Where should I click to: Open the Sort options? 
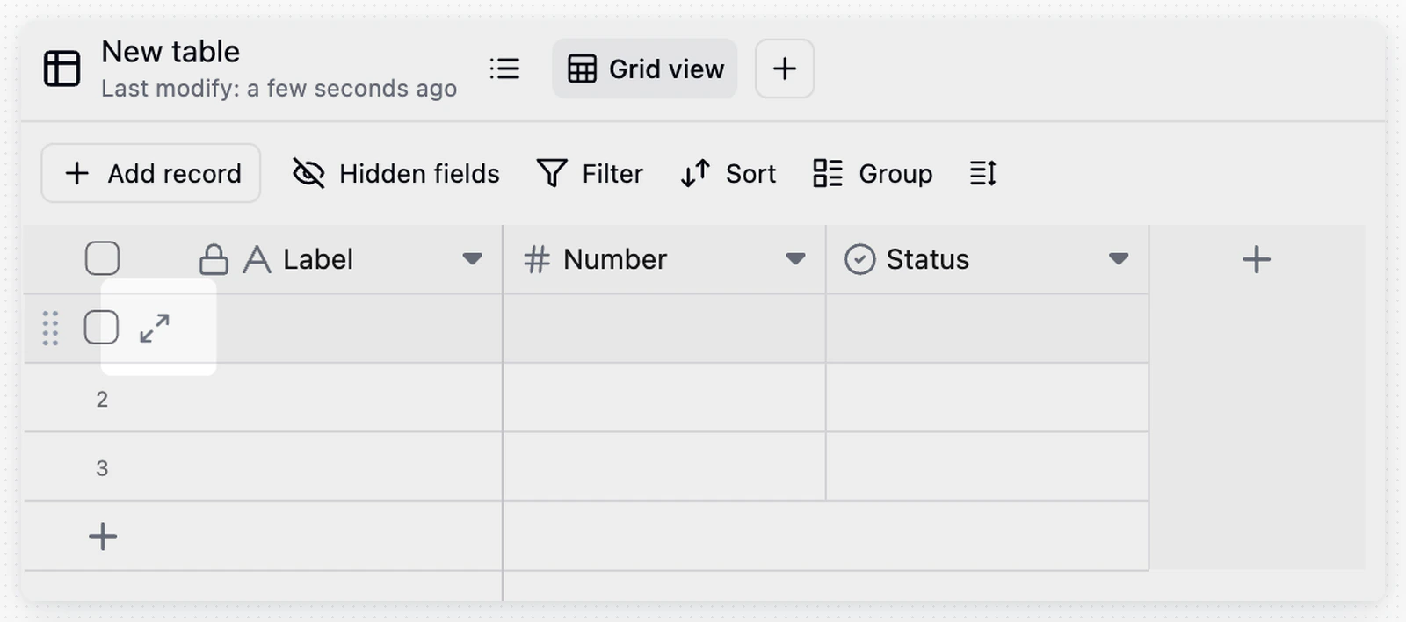[728, 173]
